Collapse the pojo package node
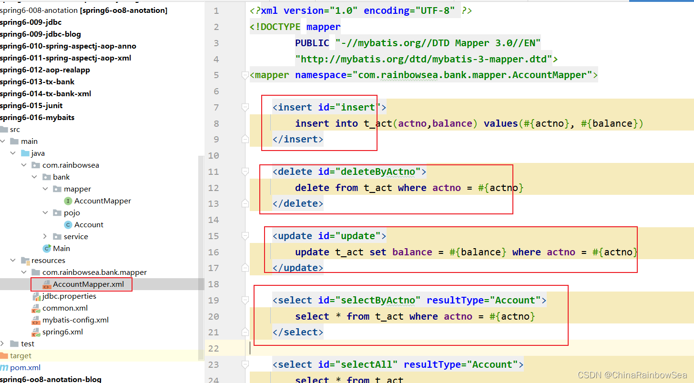 pyautogui.click(x=45, y=213)
